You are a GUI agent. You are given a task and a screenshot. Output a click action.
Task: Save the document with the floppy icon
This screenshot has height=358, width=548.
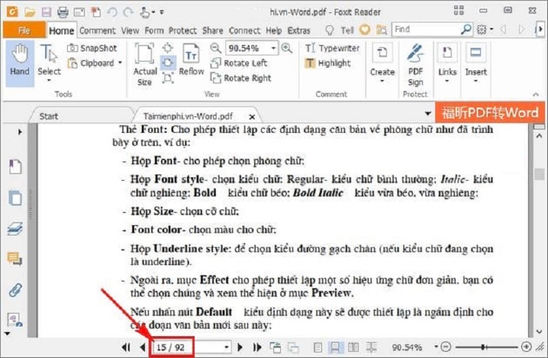pos(46,12)
